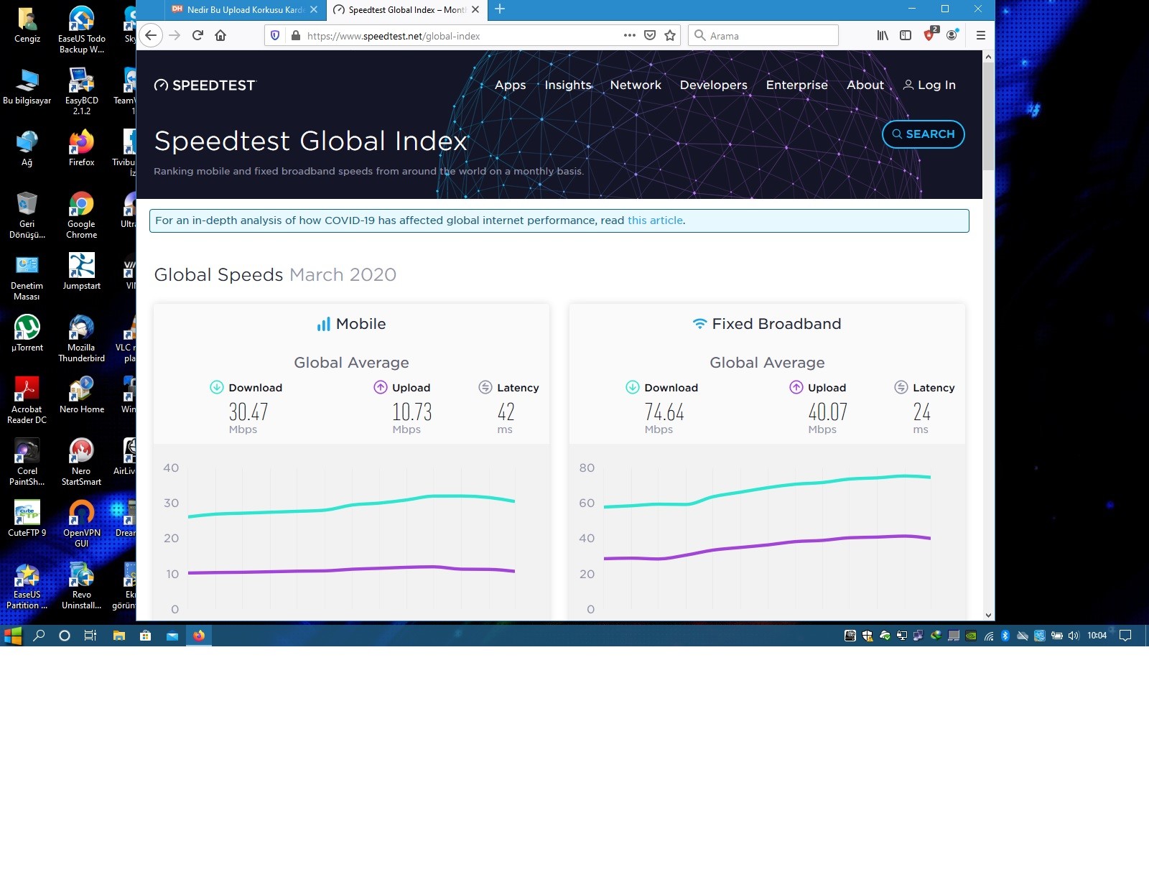The image size is (1149, 869).
Task: Click the Bluetooth tray icon
Action: tap(1005, 636)
